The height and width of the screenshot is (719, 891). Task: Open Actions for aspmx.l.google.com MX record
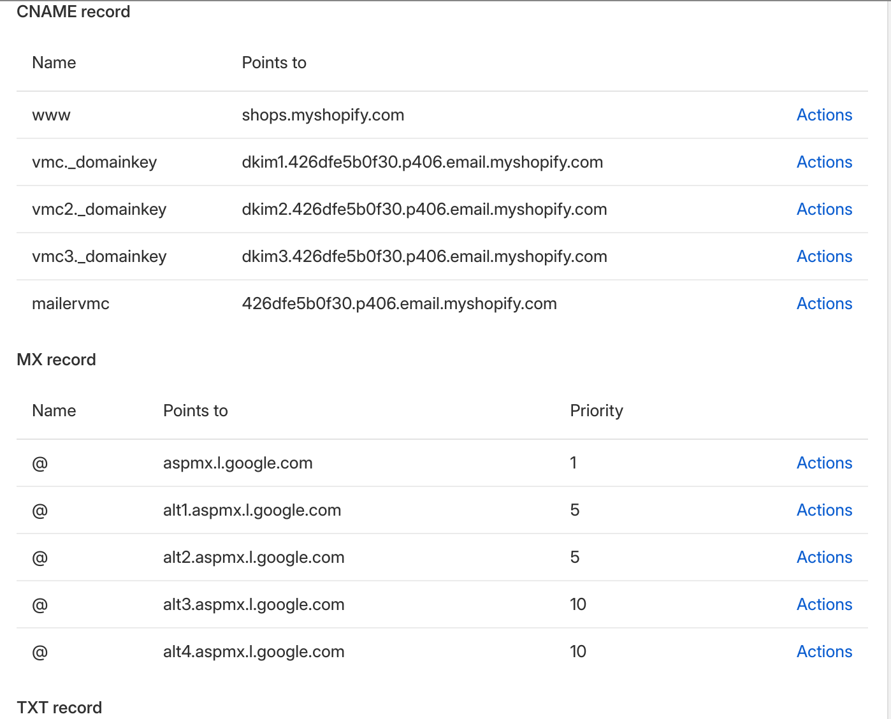pyautogui.click(x=824, y=463)
